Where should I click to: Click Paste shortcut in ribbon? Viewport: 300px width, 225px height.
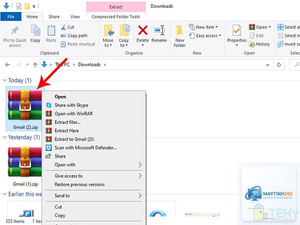click(77, 44)
